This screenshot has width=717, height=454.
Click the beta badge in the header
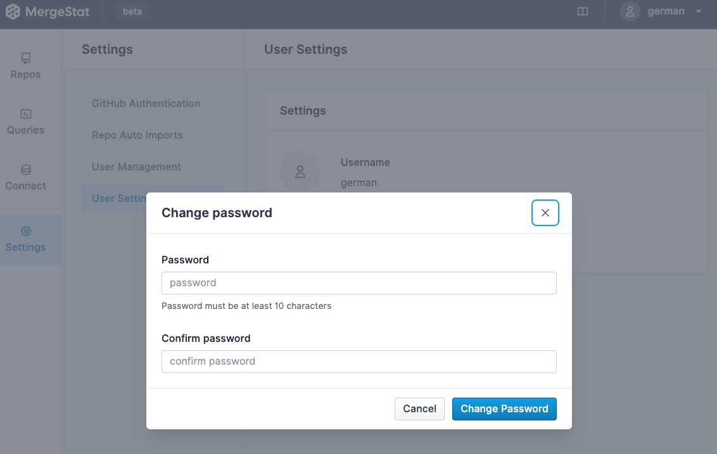click(x=131, y=11)
